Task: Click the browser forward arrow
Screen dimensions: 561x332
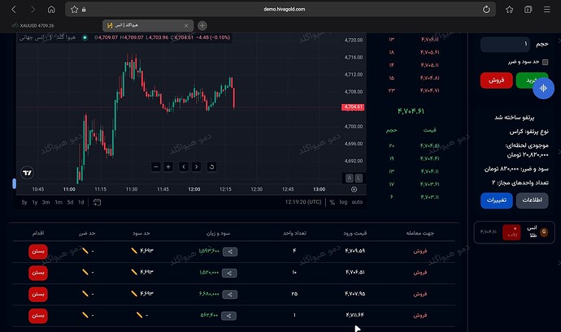Action: point(33,9)
